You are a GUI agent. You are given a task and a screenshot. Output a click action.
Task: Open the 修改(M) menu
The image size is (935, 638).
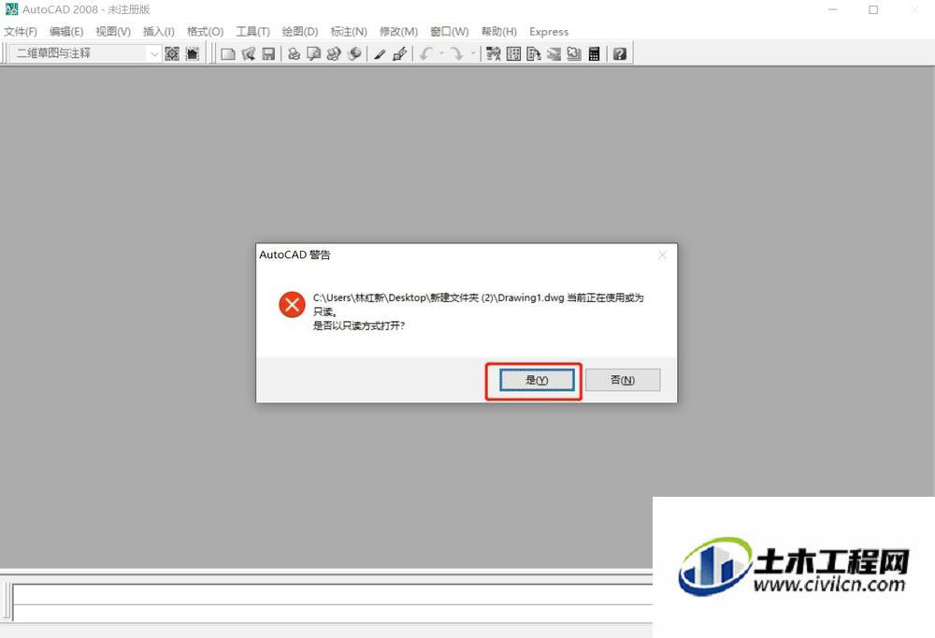[x=398, y=32]
